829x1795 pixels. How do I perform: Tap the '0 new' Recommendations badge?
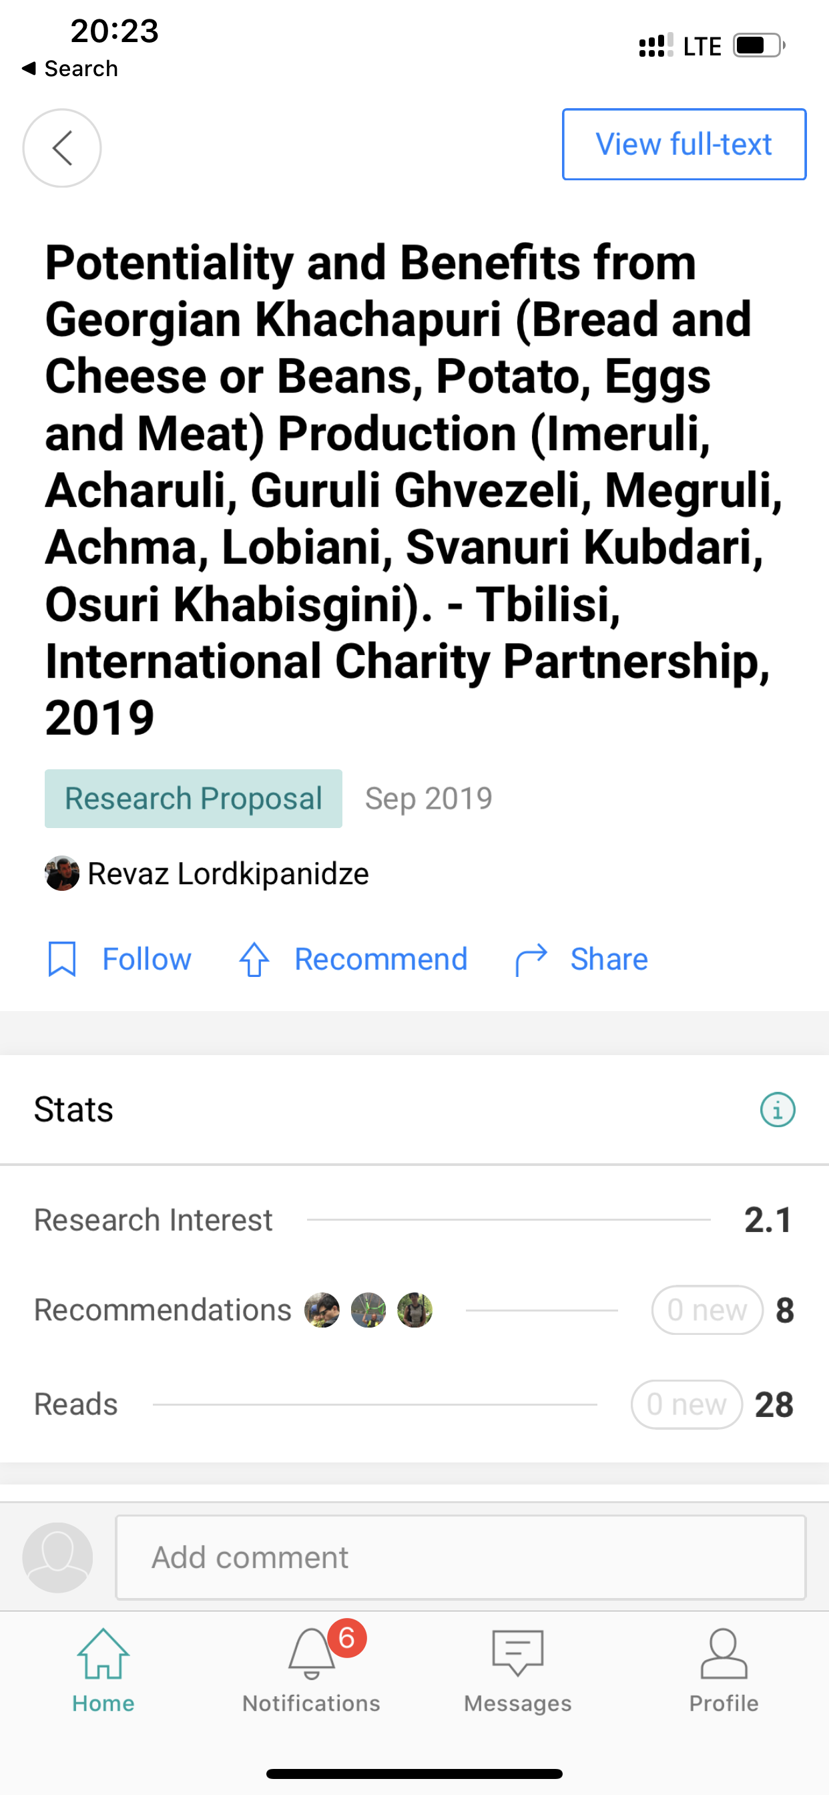pos(707,1310)
